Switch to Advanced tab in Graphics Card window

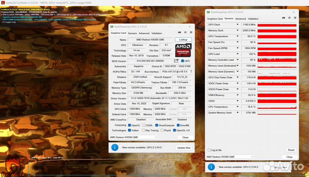pos(144,33)
